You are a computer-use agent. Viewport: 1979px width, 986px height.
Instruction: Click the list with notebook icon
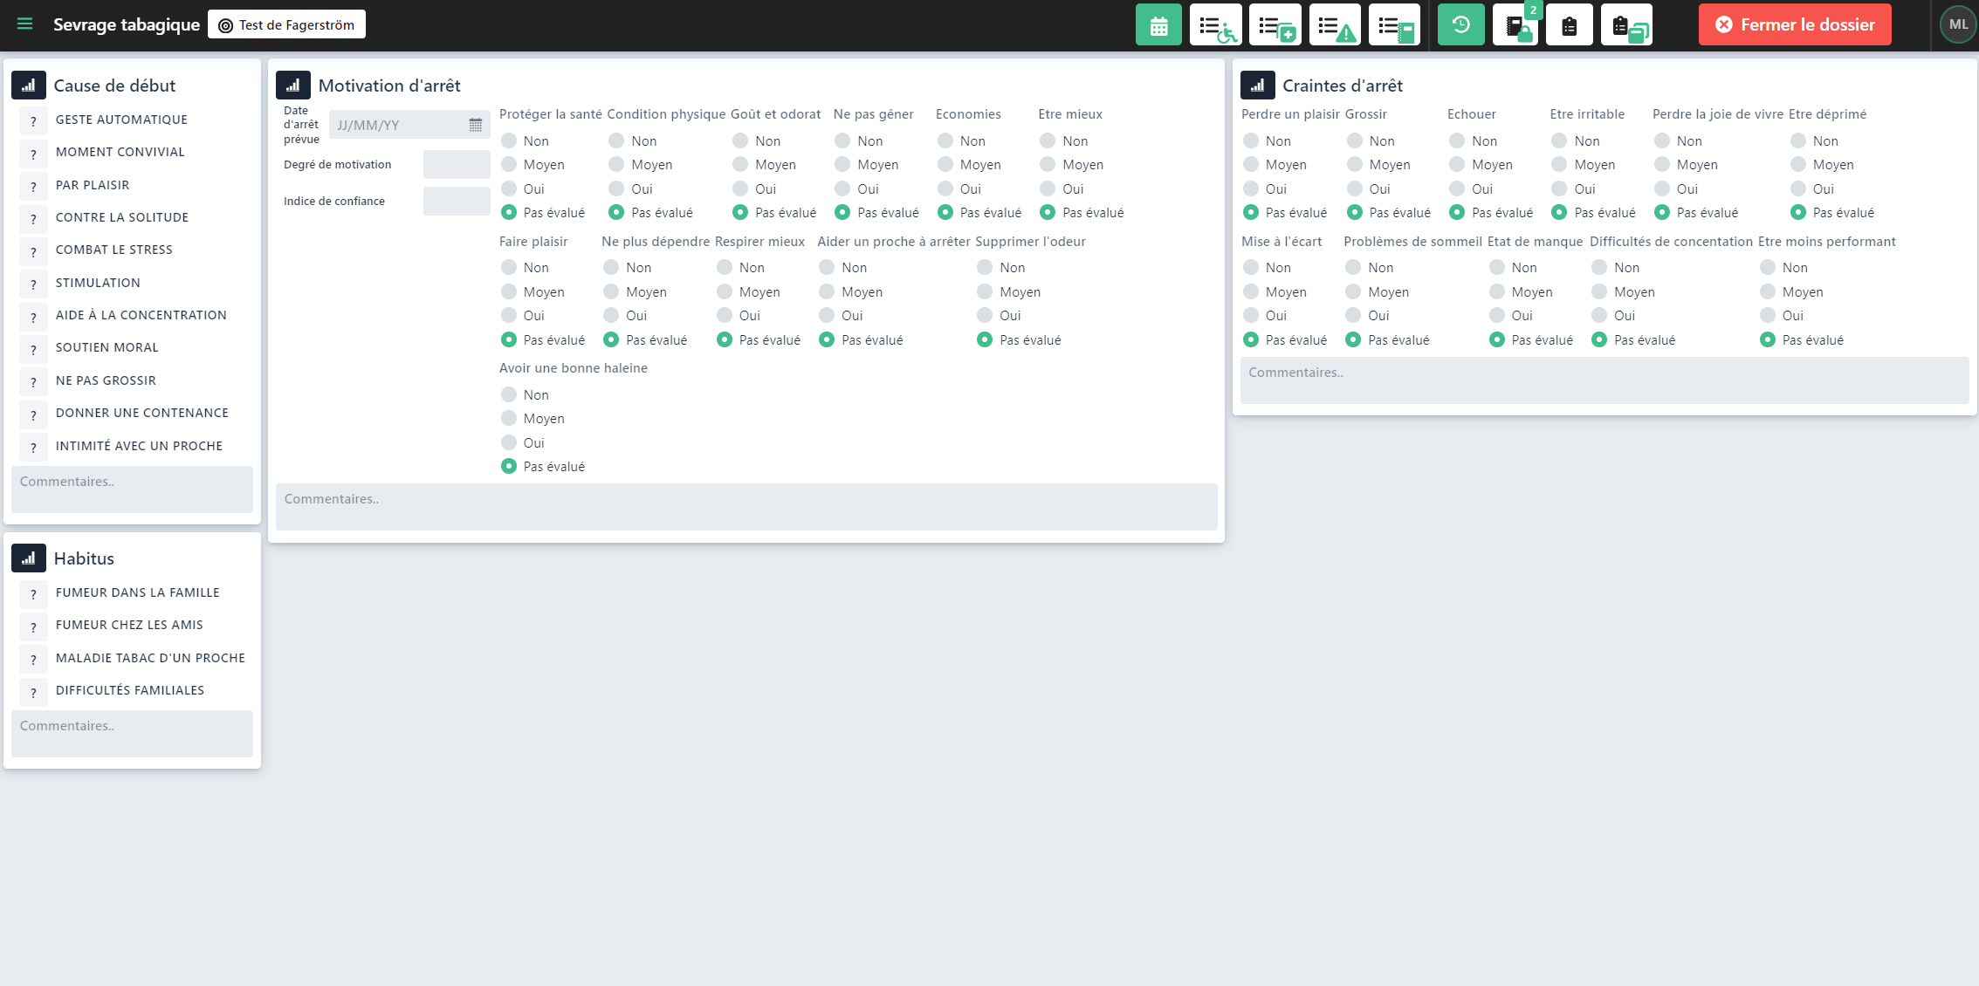pos(1394,25)
